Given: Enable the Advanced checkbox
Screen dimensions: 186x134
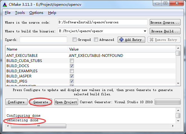Looking at the screenshot, I should (96, 40).
